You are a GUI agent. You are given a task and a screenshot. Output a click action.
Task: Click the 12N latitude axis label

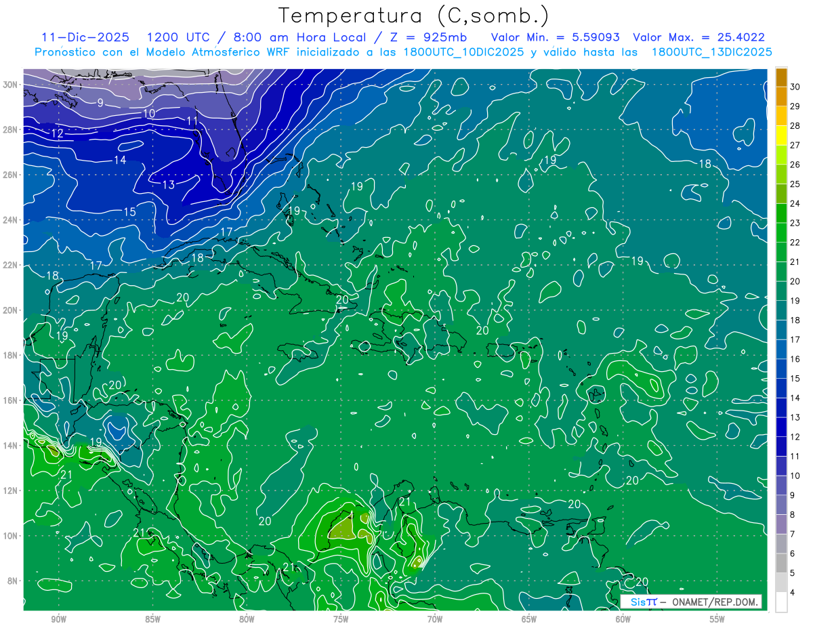click(10, 490)
